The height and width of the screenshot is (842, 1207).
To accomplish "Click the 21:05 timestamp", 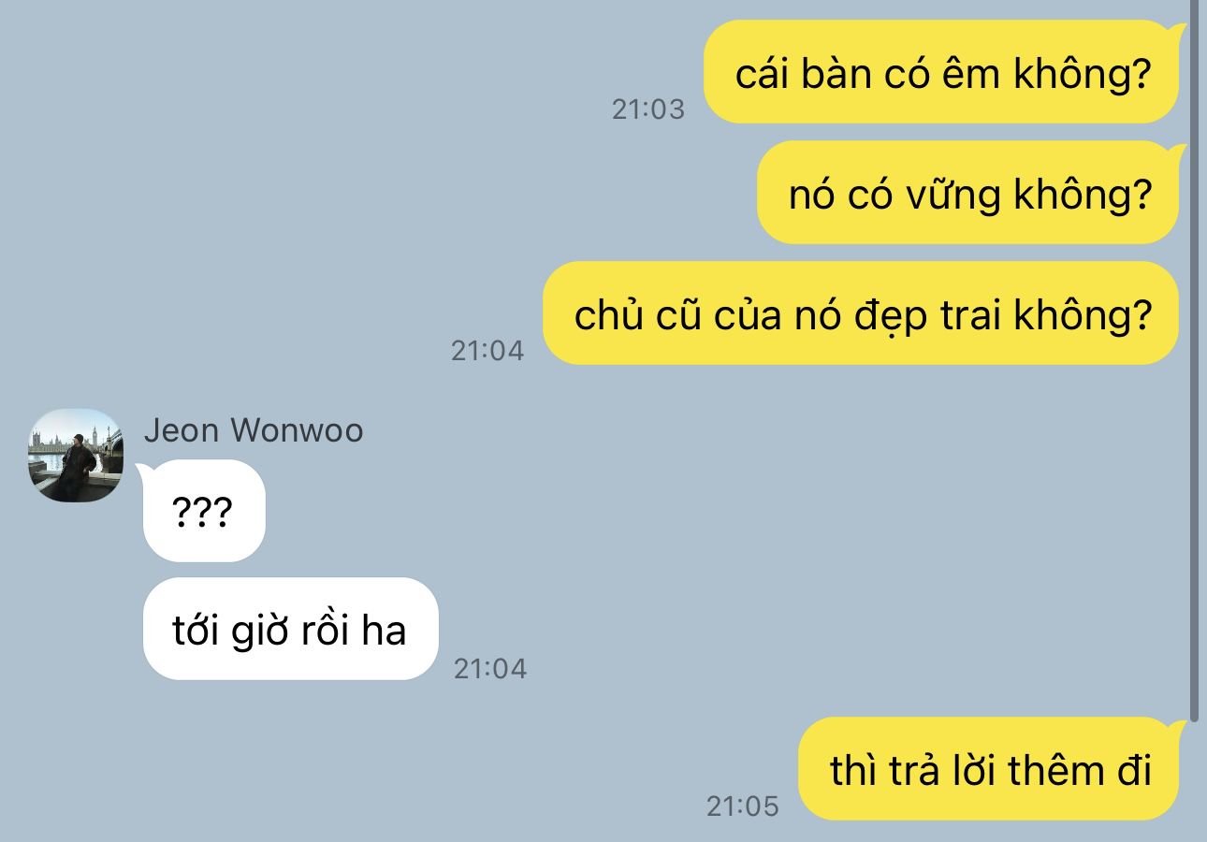I will 743,806.
